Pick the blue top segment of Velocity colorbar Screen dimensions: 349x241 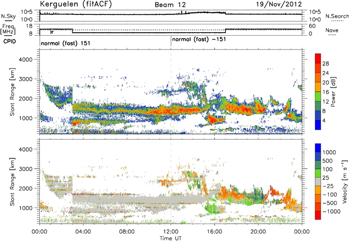(318, 148)
